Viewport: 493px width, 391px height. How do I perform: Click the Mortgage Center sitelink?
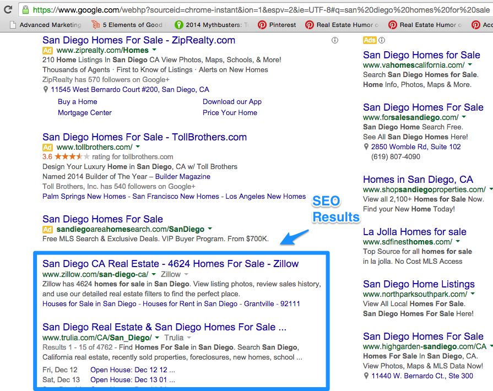click(x=85, y=113)
